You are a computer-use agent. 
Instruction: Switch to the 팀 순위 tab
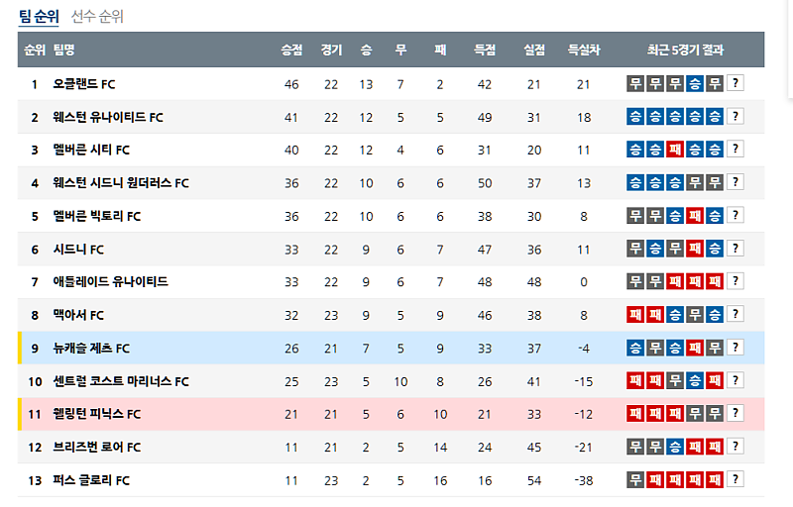(x=39, y=17)
